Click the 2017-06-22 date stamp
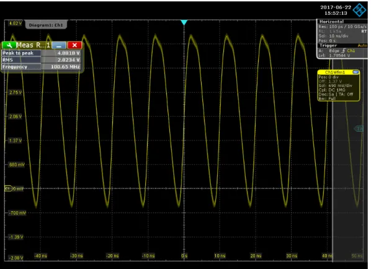The image size is (371, 269). (x=336, y=7)
